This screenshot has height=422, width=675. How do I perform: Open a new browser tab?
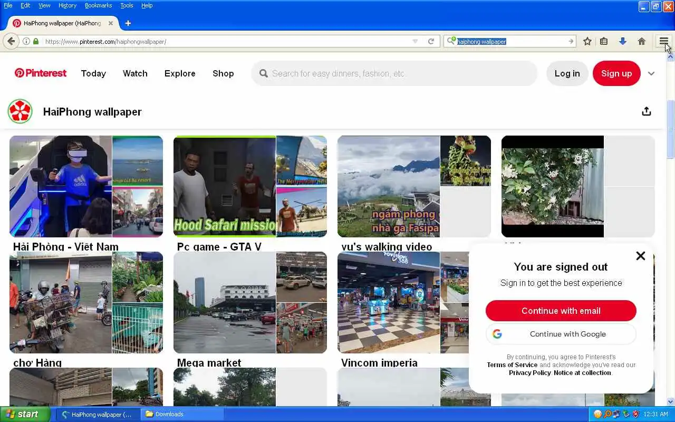point(128,23)
